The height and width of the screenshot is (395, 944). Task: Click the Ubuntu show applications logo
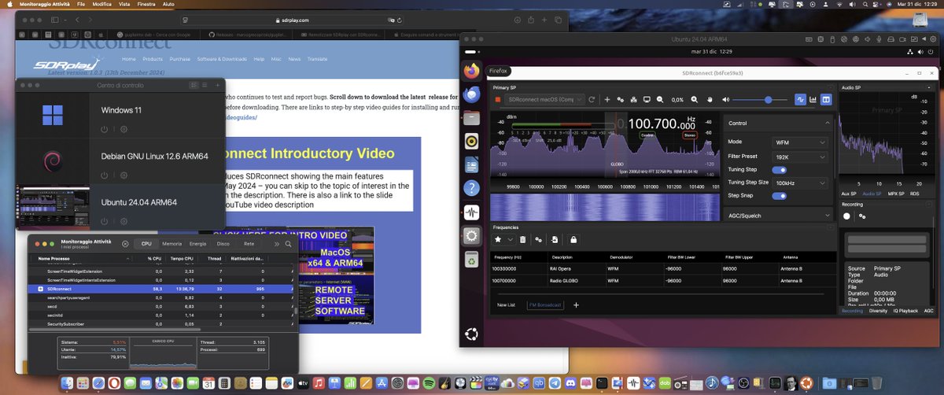coord(471,334)
